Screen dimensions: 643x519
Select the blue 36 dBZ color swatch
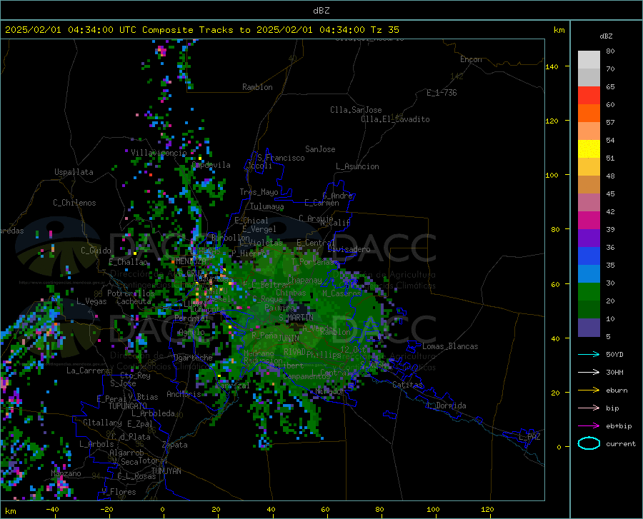point(589,256)
